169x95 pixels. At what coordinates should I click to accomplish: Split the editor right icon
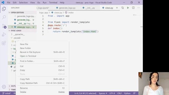(x=133, y=8)
